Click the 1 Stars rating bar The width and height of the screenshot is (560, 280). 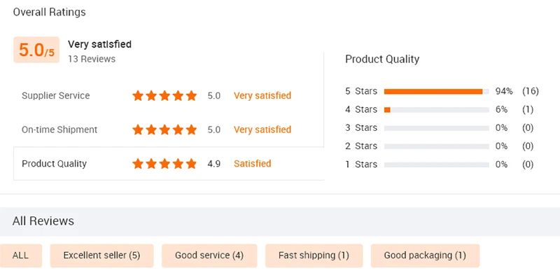click(x=436, y=164)
